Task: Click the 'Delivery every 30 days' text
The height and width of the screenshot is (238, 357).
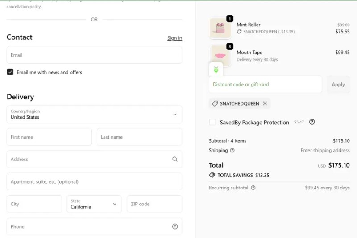Action: click(257, 60)
